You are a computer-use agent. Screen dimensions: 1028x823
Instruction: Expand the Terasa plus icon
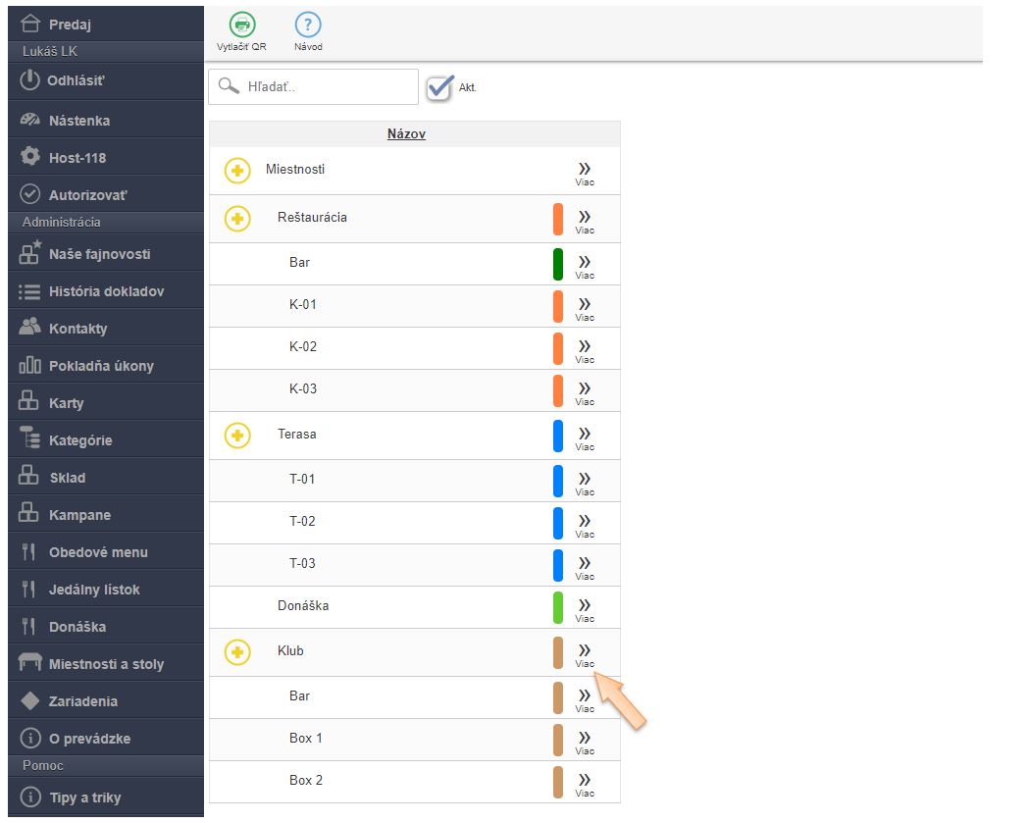point(237,435)
